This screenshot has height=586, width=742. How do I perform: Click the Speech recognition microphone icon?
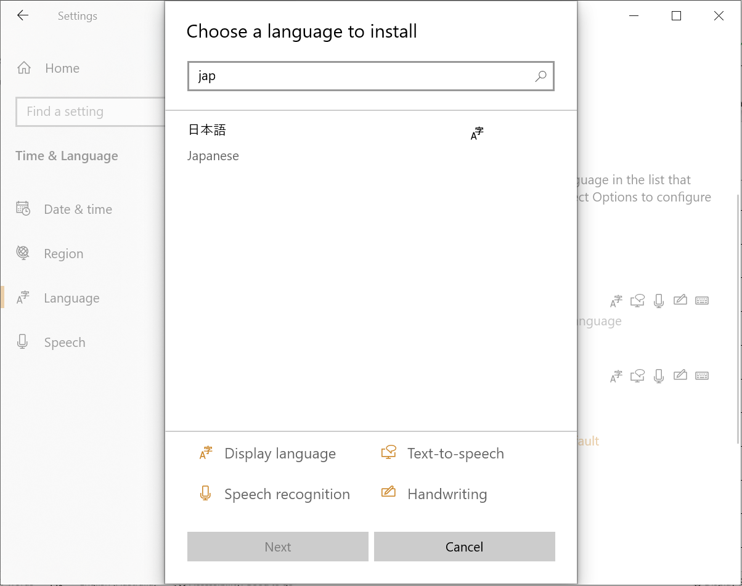[x=205, y=493]
